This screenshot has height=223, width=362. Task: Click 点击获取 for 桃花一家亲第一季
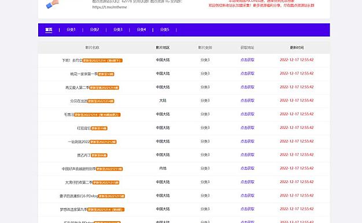coord(248,73)
